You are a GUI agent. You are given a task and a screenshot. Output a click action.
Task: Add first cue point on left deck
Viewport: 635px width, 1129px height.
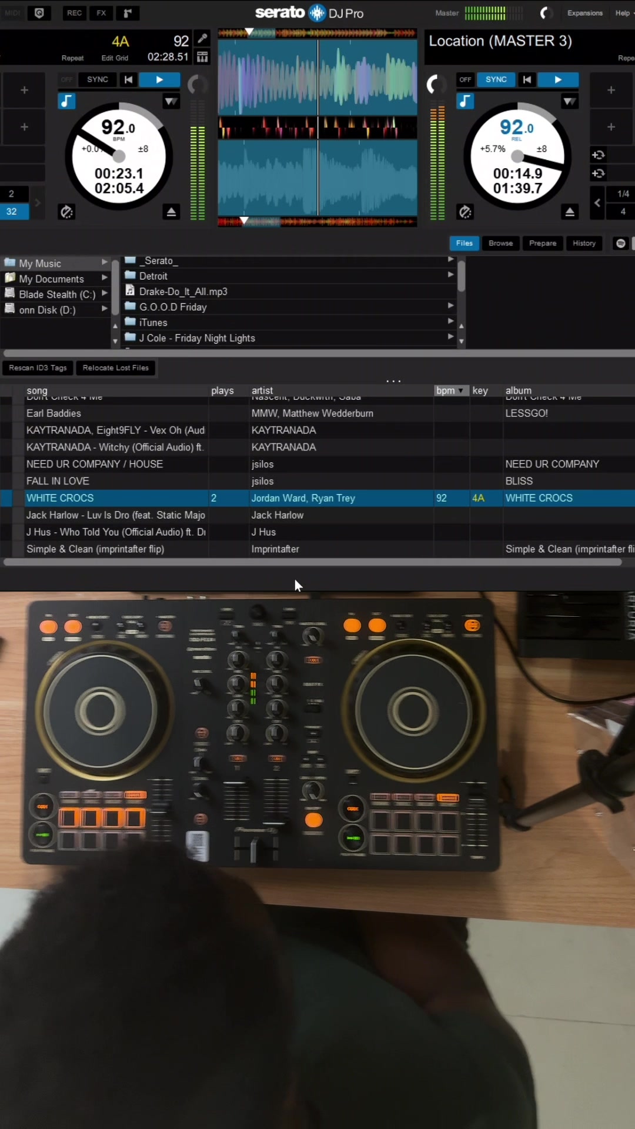tap(24, 90)
